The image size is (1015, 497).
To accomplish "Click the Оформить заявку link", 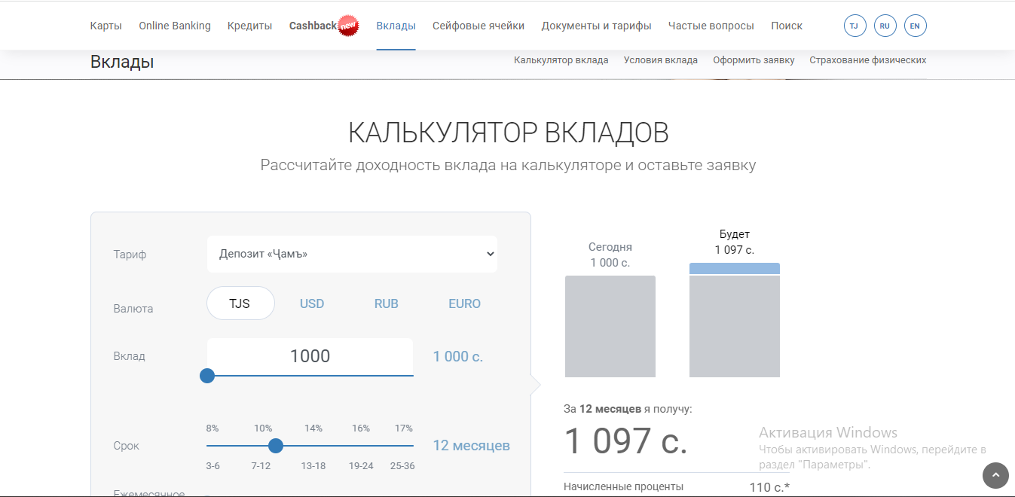I will [754, 60].
